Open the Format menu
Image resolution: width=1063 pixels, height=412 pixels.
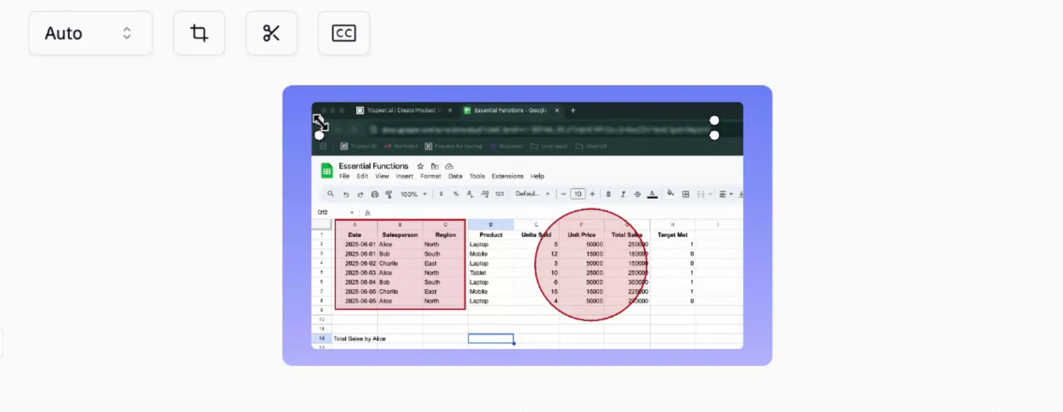(430, 177)
